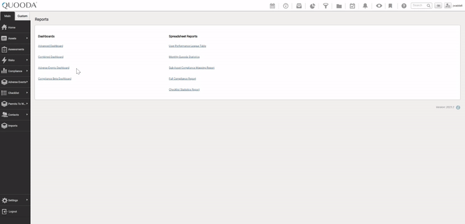Open the Full Compliance Report link
Image resolution: width=465 pixels, height=224 pixels.
(x=183, y=79)
